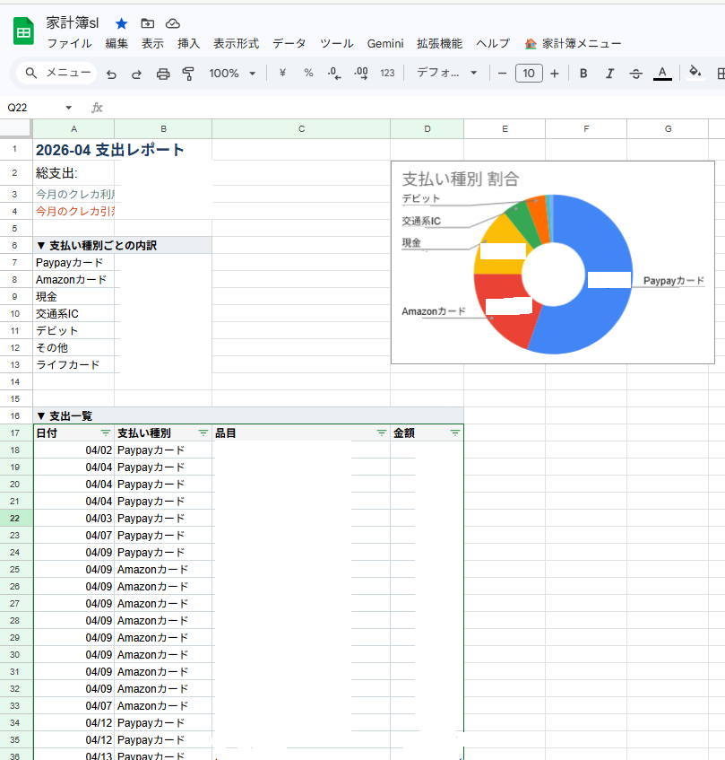725x760 pixels.
Task: Check the cloud save status icon
Action: click(x=173, y=23)
